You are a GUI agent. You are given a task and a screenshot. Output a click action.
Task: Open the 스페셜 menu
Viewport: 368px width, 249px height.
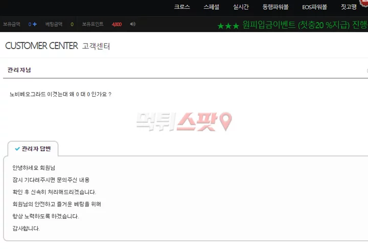click(211, 7)
